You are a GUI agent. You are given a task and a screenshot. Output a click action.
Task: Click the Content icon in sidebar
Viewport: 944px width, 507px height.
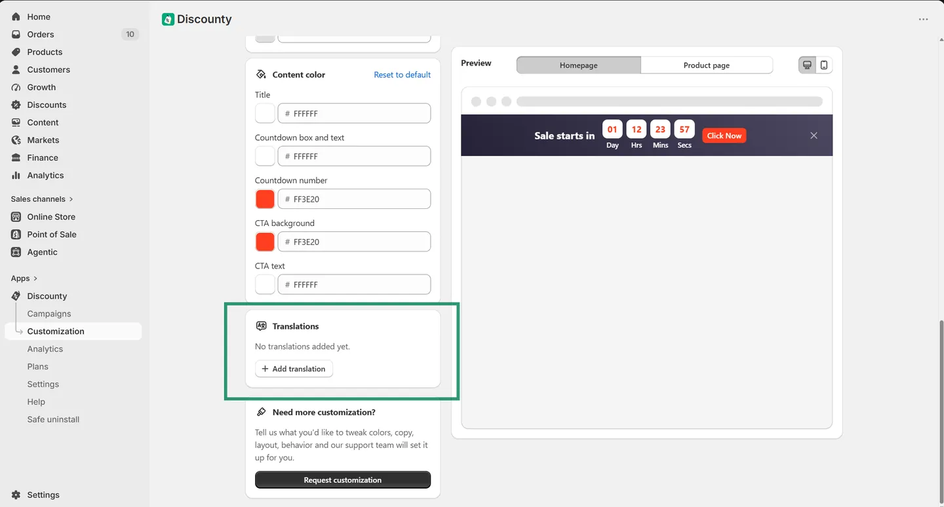pos(16,123)
